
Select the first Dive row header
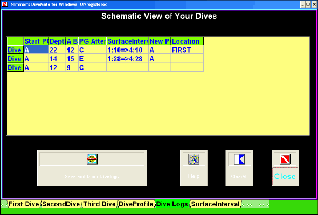[x=16, y=50]
